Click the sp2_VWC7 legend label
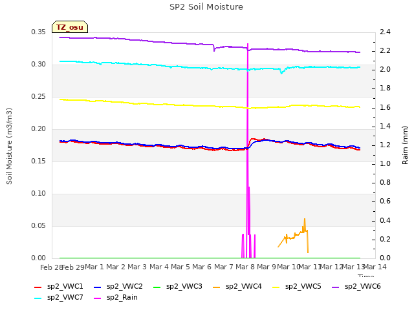The height and width of the screenshot is (310, 414). pos(65,297)
